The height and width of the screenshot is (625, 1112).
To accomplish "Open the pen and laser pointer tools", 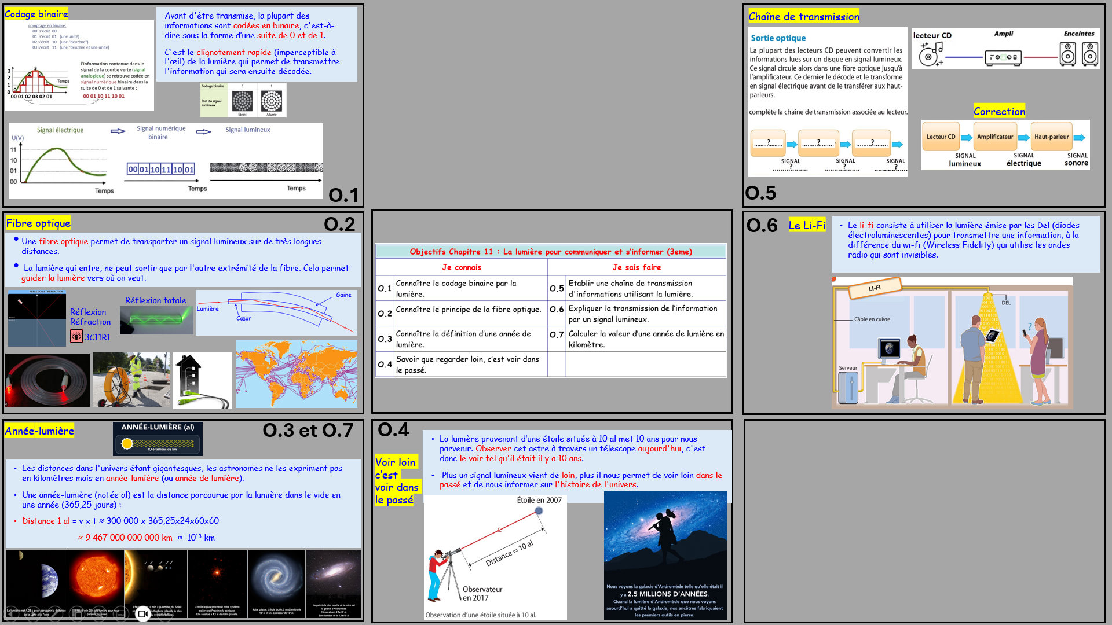I will pyautogui.click(x=56, y=614).
